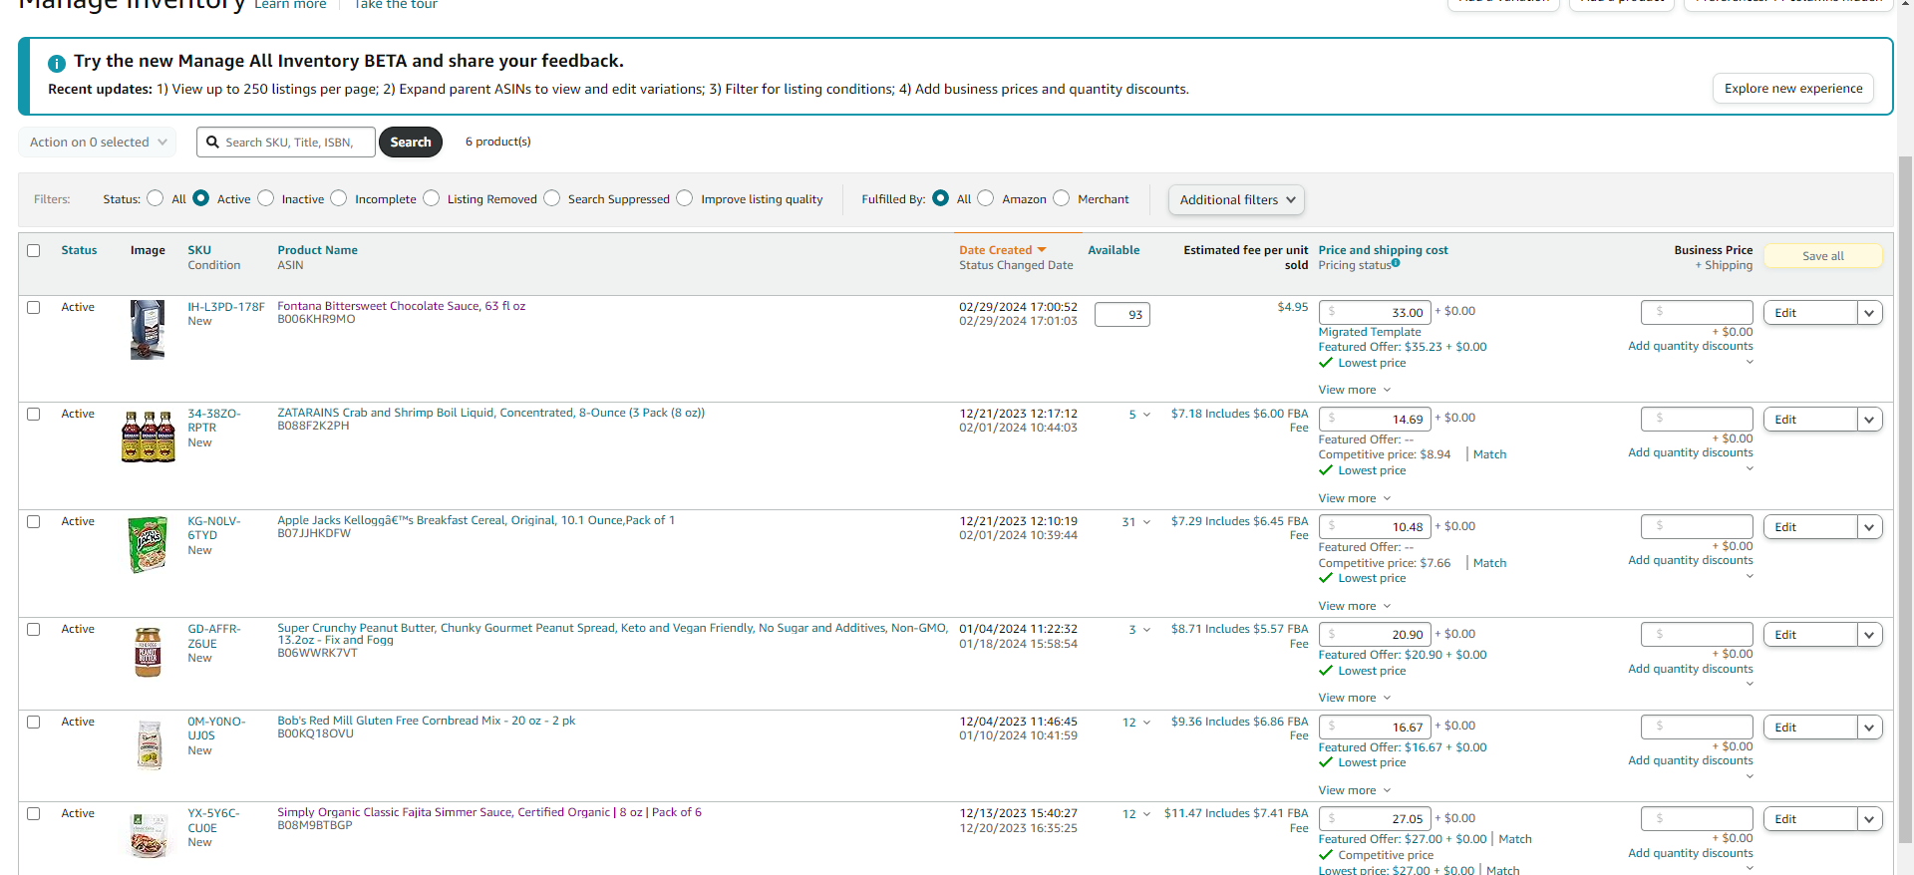Open Edit dropdown arrow for Apple Jacks
The width and height of the screenshot is (1914, 875).
tap(1870, 527)
